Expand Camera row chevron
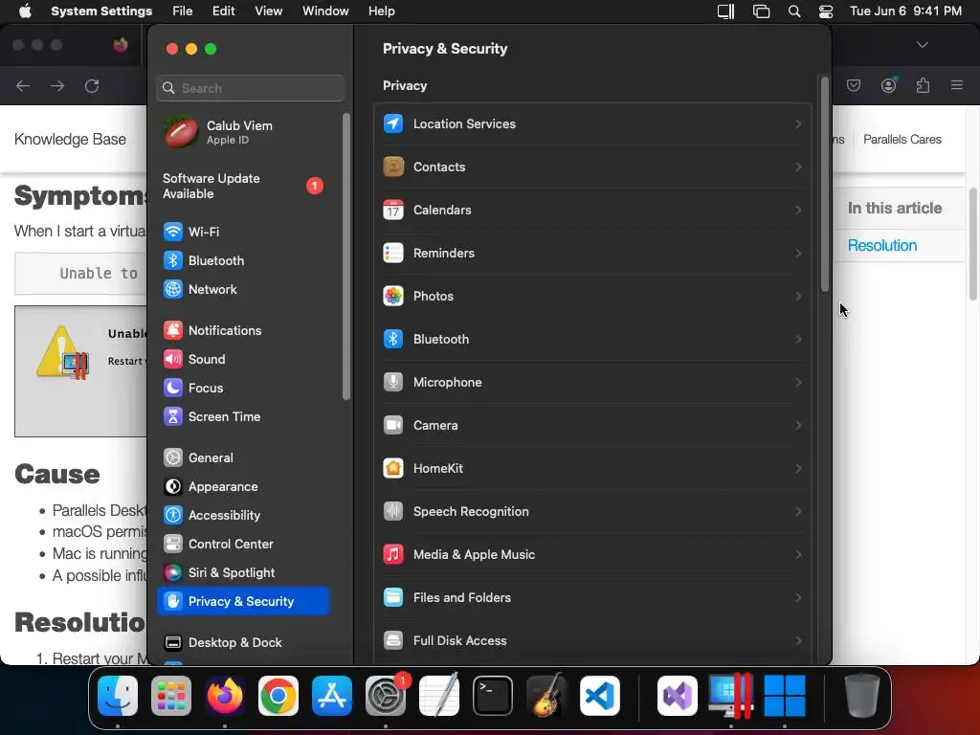Viewport: 980px width, 735px height. (x=798, y=425)
